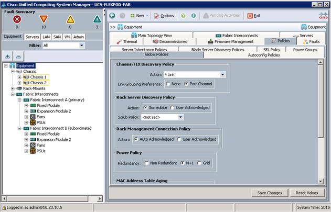Click the Reset Values button

[307, 193]
